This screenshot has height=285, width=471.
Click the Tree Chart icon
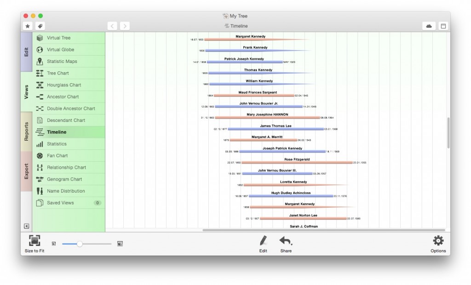(40, 73)
